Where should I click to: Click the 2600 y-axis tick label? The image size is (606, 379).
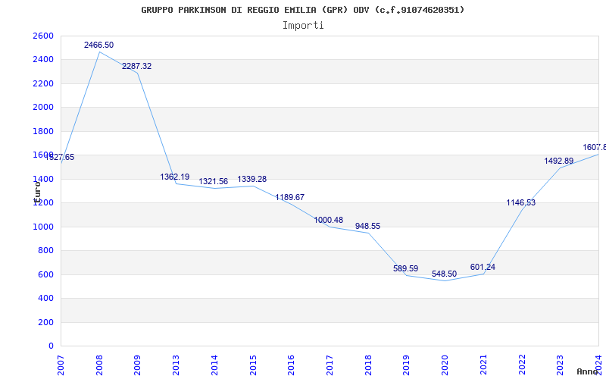click(43, 36)
